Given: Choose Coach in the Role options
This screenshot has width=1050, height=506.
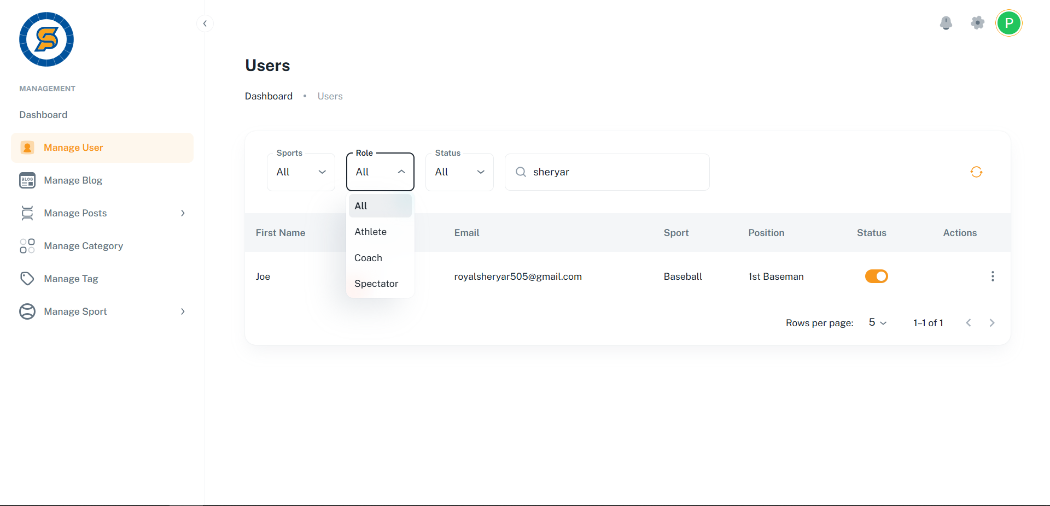Looking at the screenshot, I should 369,258.
